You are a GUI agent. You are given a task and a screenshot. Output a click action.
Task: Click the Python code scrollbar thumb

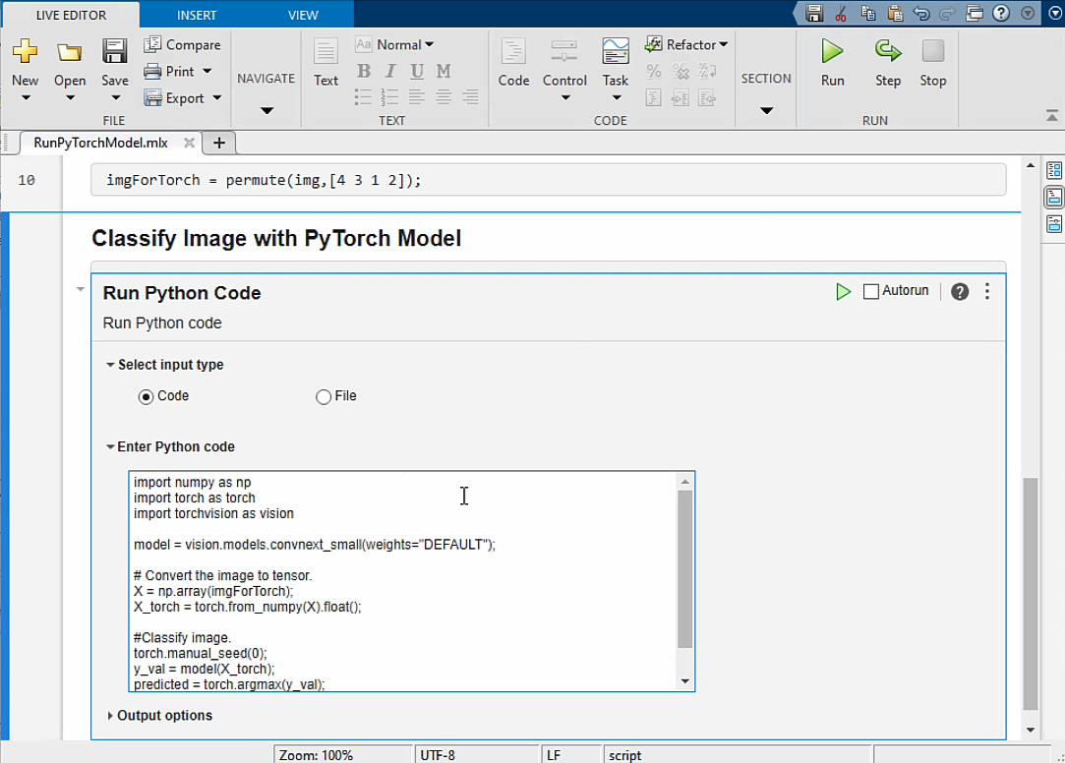click(684, 569)
